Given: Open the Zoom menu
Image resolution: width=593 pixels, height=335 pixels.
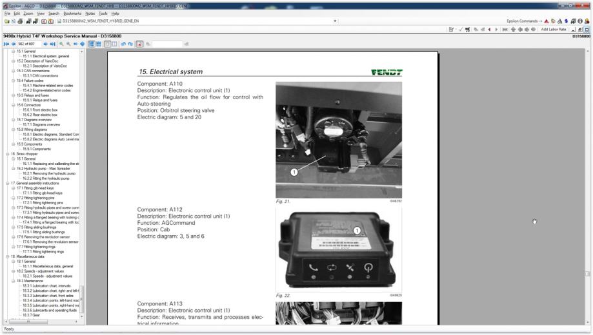Looking at the screenshot, I should [28, 14].
